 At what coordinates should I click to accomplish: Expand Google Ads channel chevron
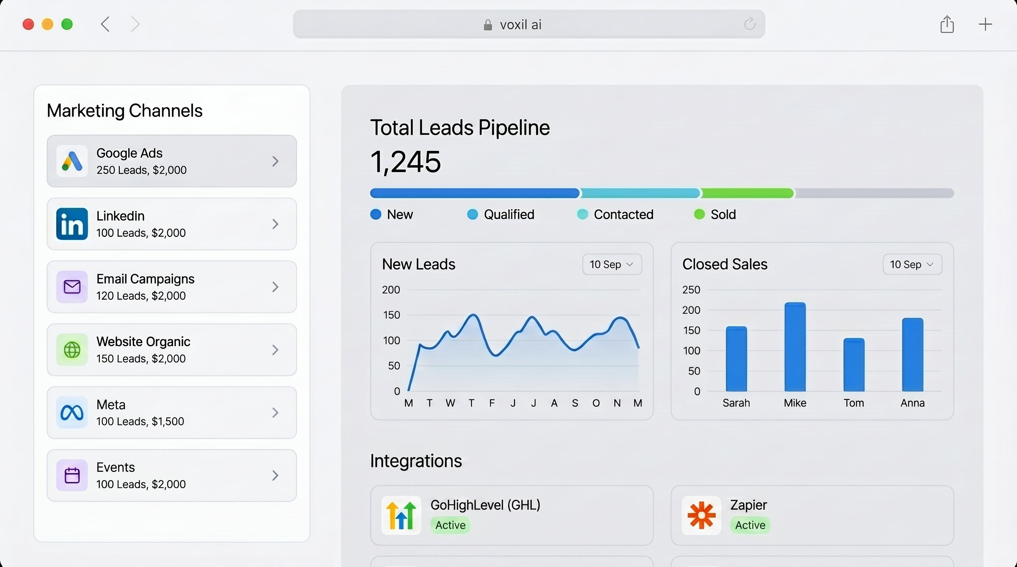point(276,161)
